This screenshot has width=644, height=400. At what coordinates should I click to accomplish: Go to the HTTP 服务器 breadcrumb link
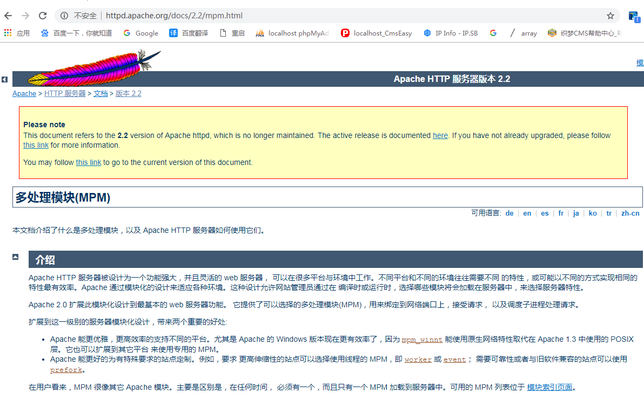pyautogui.click(x=65, y=93)
